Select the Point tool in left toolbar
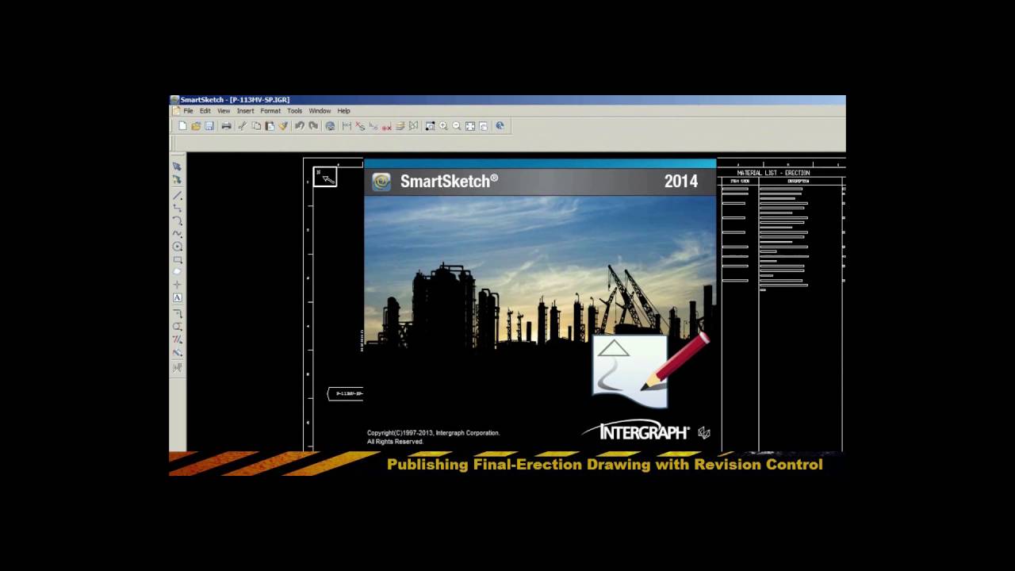The image size is (1015, 571). click(177, 285)
